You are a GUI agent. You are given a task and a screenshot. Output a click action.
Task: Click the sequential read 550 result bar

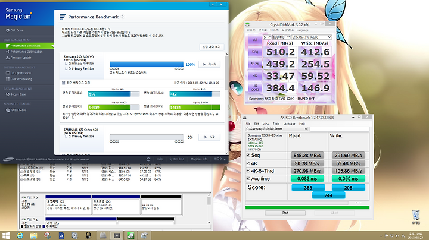tap(114, 94)
